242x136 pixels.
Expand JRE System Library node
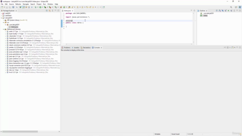[3, 20]
